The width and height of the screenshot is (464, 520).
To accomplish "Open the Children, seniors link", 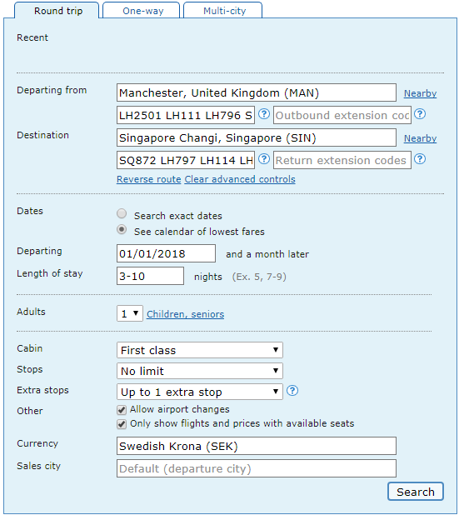I will pos(185,314).
